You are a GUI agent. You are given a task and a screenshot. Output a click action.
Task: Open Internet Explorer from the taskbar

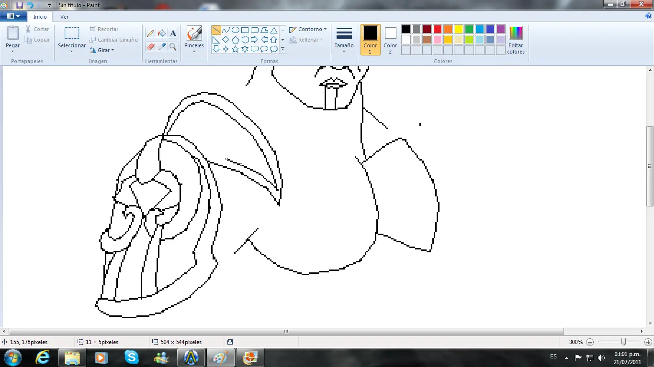click(x=43, y=357)
